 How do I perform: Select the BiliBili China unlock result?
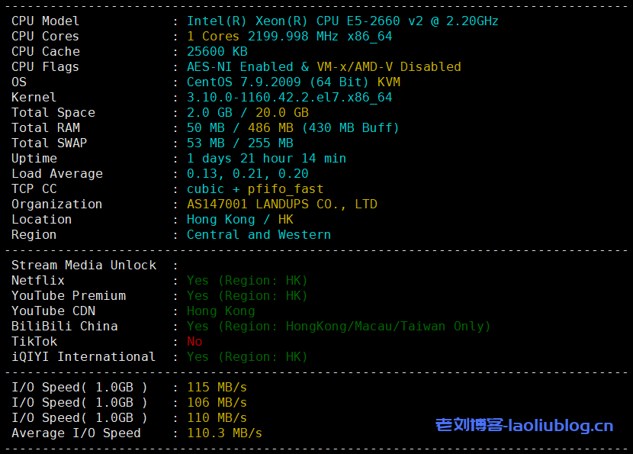pyautogui.click(x=339, y=327)
